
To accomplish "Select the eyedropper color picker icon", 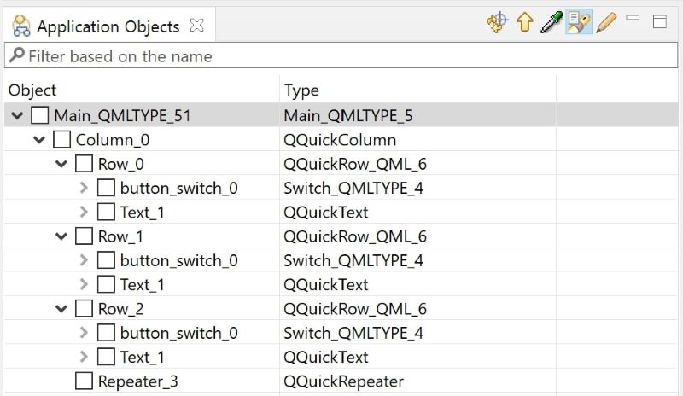I will [552, 22].
